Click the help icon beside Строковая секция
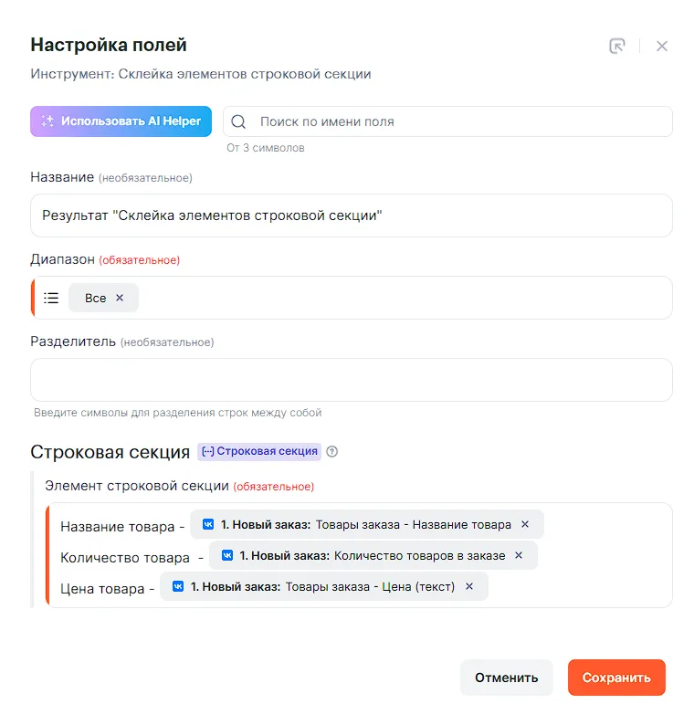This screenshot has width=694, height=704. tap(332, 451)
